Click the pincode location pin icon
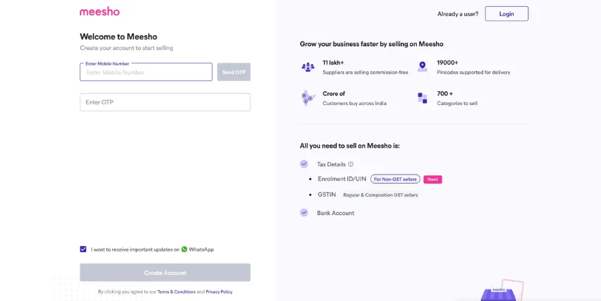The height and width of the screenshot is (301, 601). (x=422, y=67)
